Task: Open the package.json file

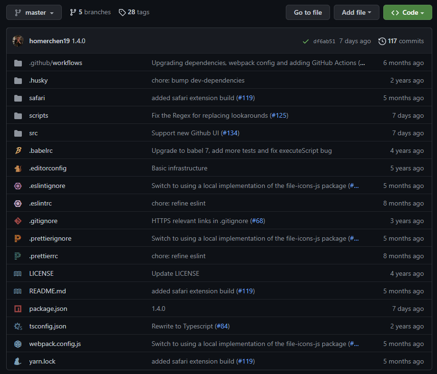Action: [48, 309]
